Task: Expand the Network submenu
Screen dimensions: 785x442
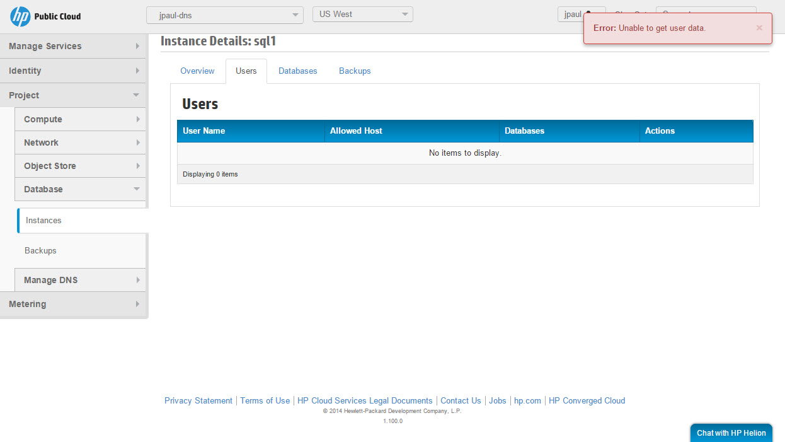Action: point(81,142)
